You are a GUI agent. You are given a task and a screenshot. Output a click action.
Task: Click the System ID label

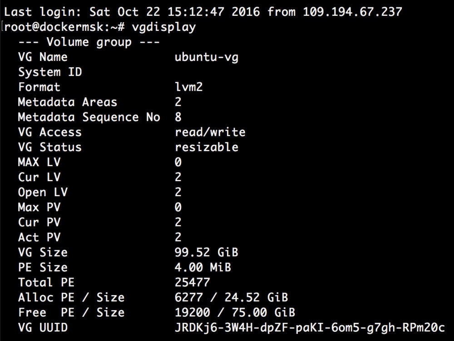coord(50,72)
